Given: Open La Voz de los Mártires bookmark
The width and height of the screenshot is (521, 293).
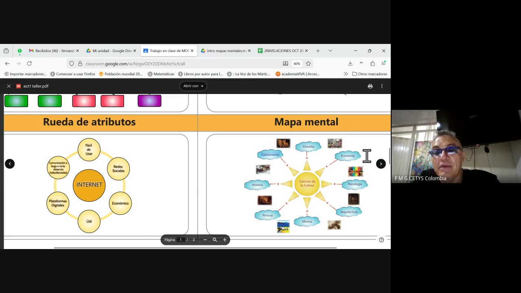Looking at the screenshot, I should [x=249, y=74].
